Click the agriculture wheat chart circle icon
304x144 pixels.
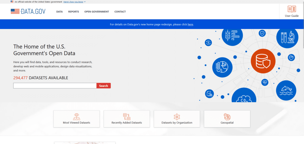pyautogui.click(x=232, y=36)
